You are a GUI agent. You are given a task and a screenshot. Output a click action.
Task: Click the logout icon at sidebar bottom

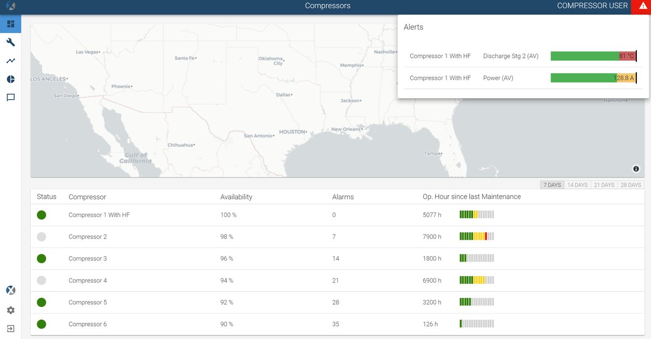pos(10,328)
